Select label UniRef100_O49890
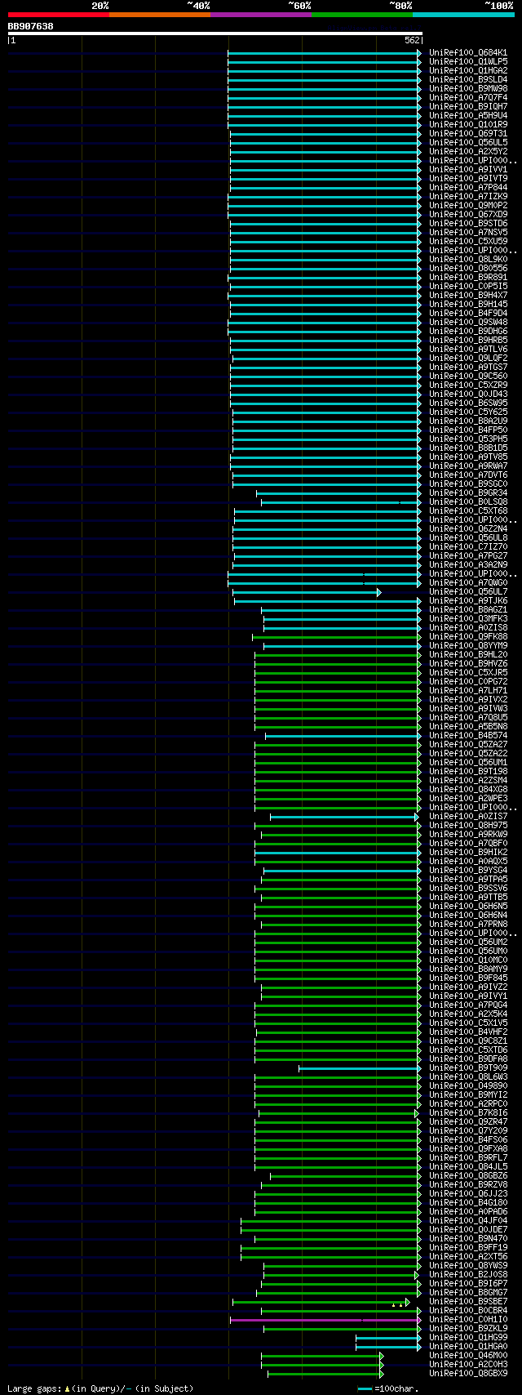The height and width of the screenshot is (1395, 522). tap(468, 1086)
